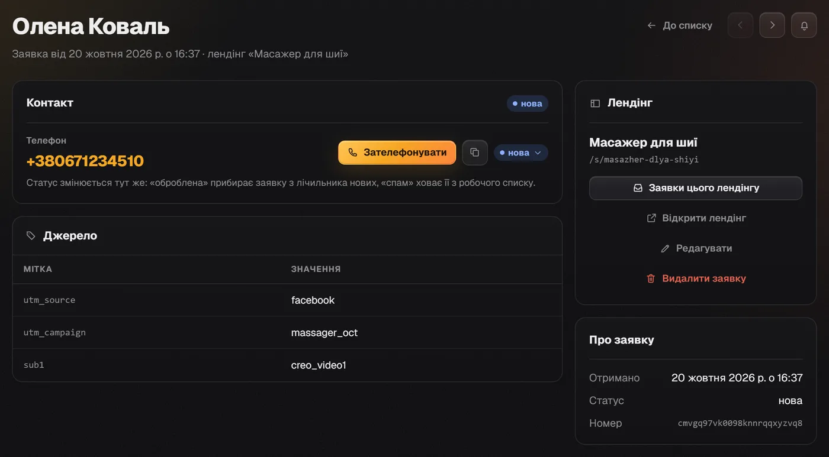Click the «нова» badge in Контакт header

pos(528,103)
